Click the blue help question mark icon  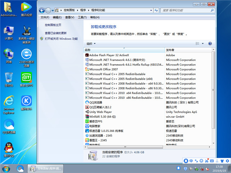(210, 43)
